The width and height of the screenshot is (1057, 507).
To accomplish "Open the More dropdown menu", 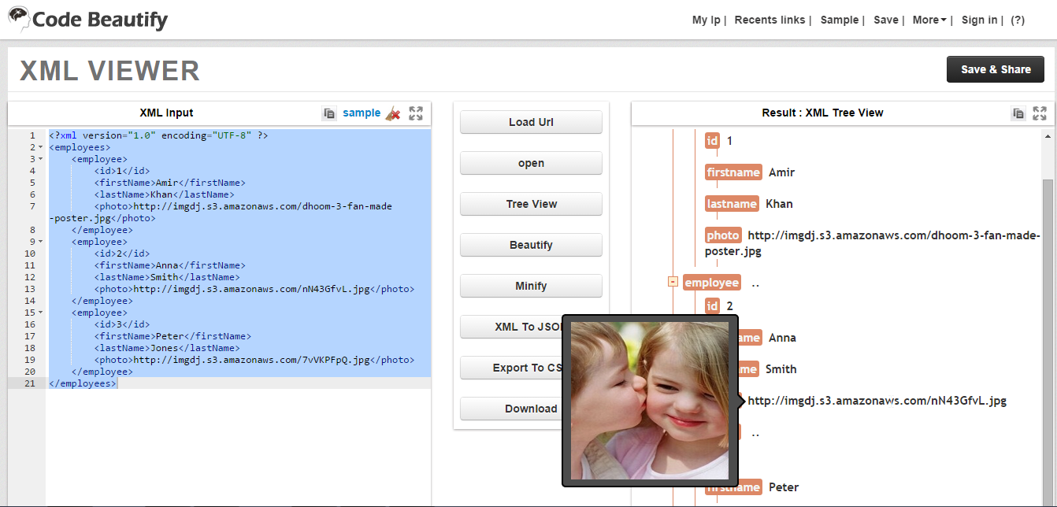I will click(x=929, y=20).
